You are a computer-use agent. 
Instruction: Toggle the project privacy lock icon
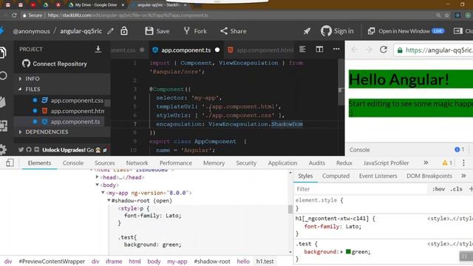tap(124, 31)
